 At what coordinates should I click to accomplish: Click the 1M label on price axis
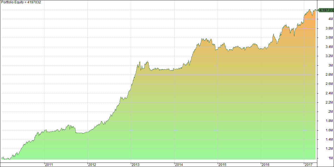pyautogui.click(x=331, y=158)
